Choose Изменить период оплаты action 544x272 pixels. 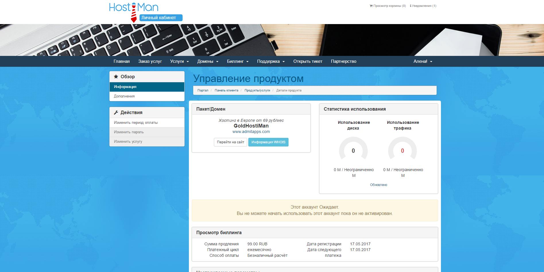[147, 123]
